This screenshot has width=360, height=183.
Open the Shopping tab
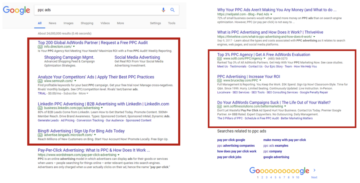[x=87, y=23]
